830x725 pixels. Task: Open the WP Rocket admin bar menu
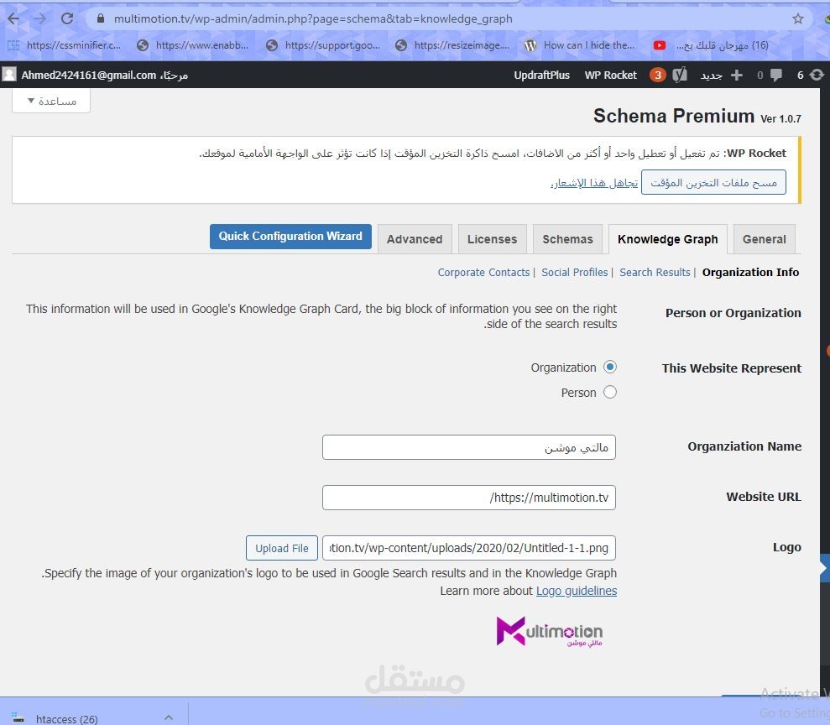[x=610, y=76]
